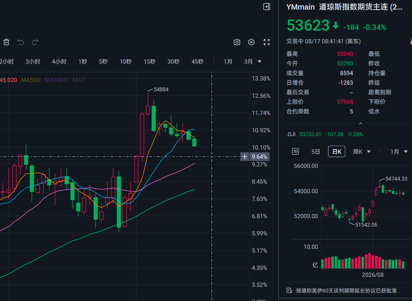Switch mini chart to 5日 view
Viewport: 412px width, 301px height.
click(316, 151)
